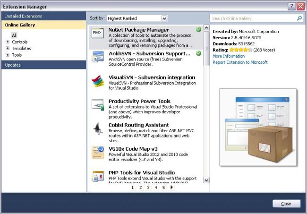
Task: Select the Templates category label
Action: [21, 48]
